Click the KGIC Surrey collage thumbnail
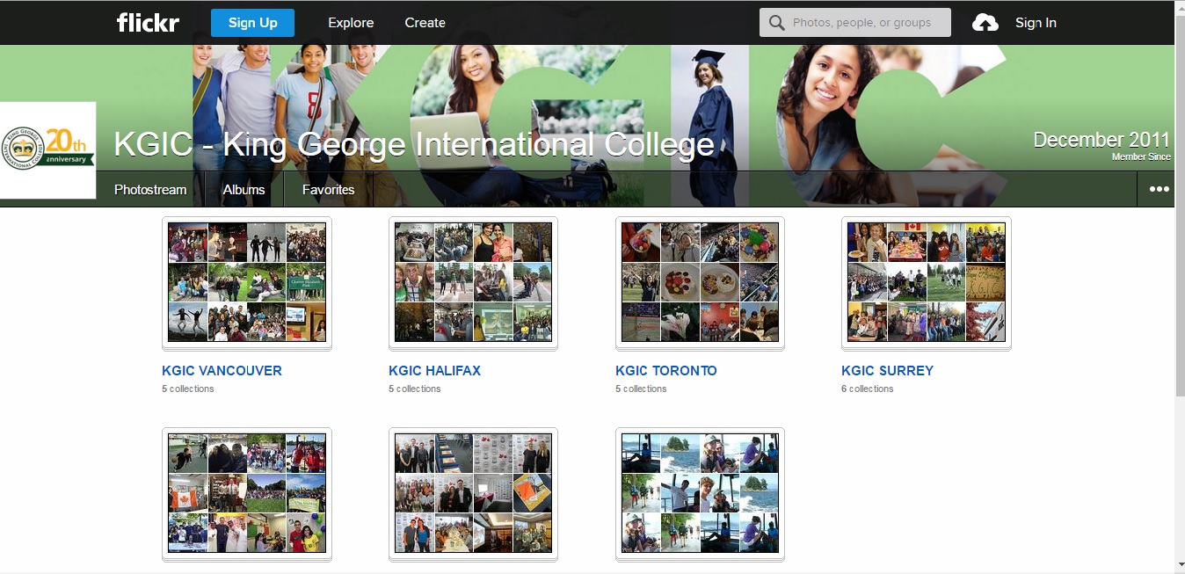The width and height of the screenshot is (1185, 574). pyautogui.click(x=927, y=282)
